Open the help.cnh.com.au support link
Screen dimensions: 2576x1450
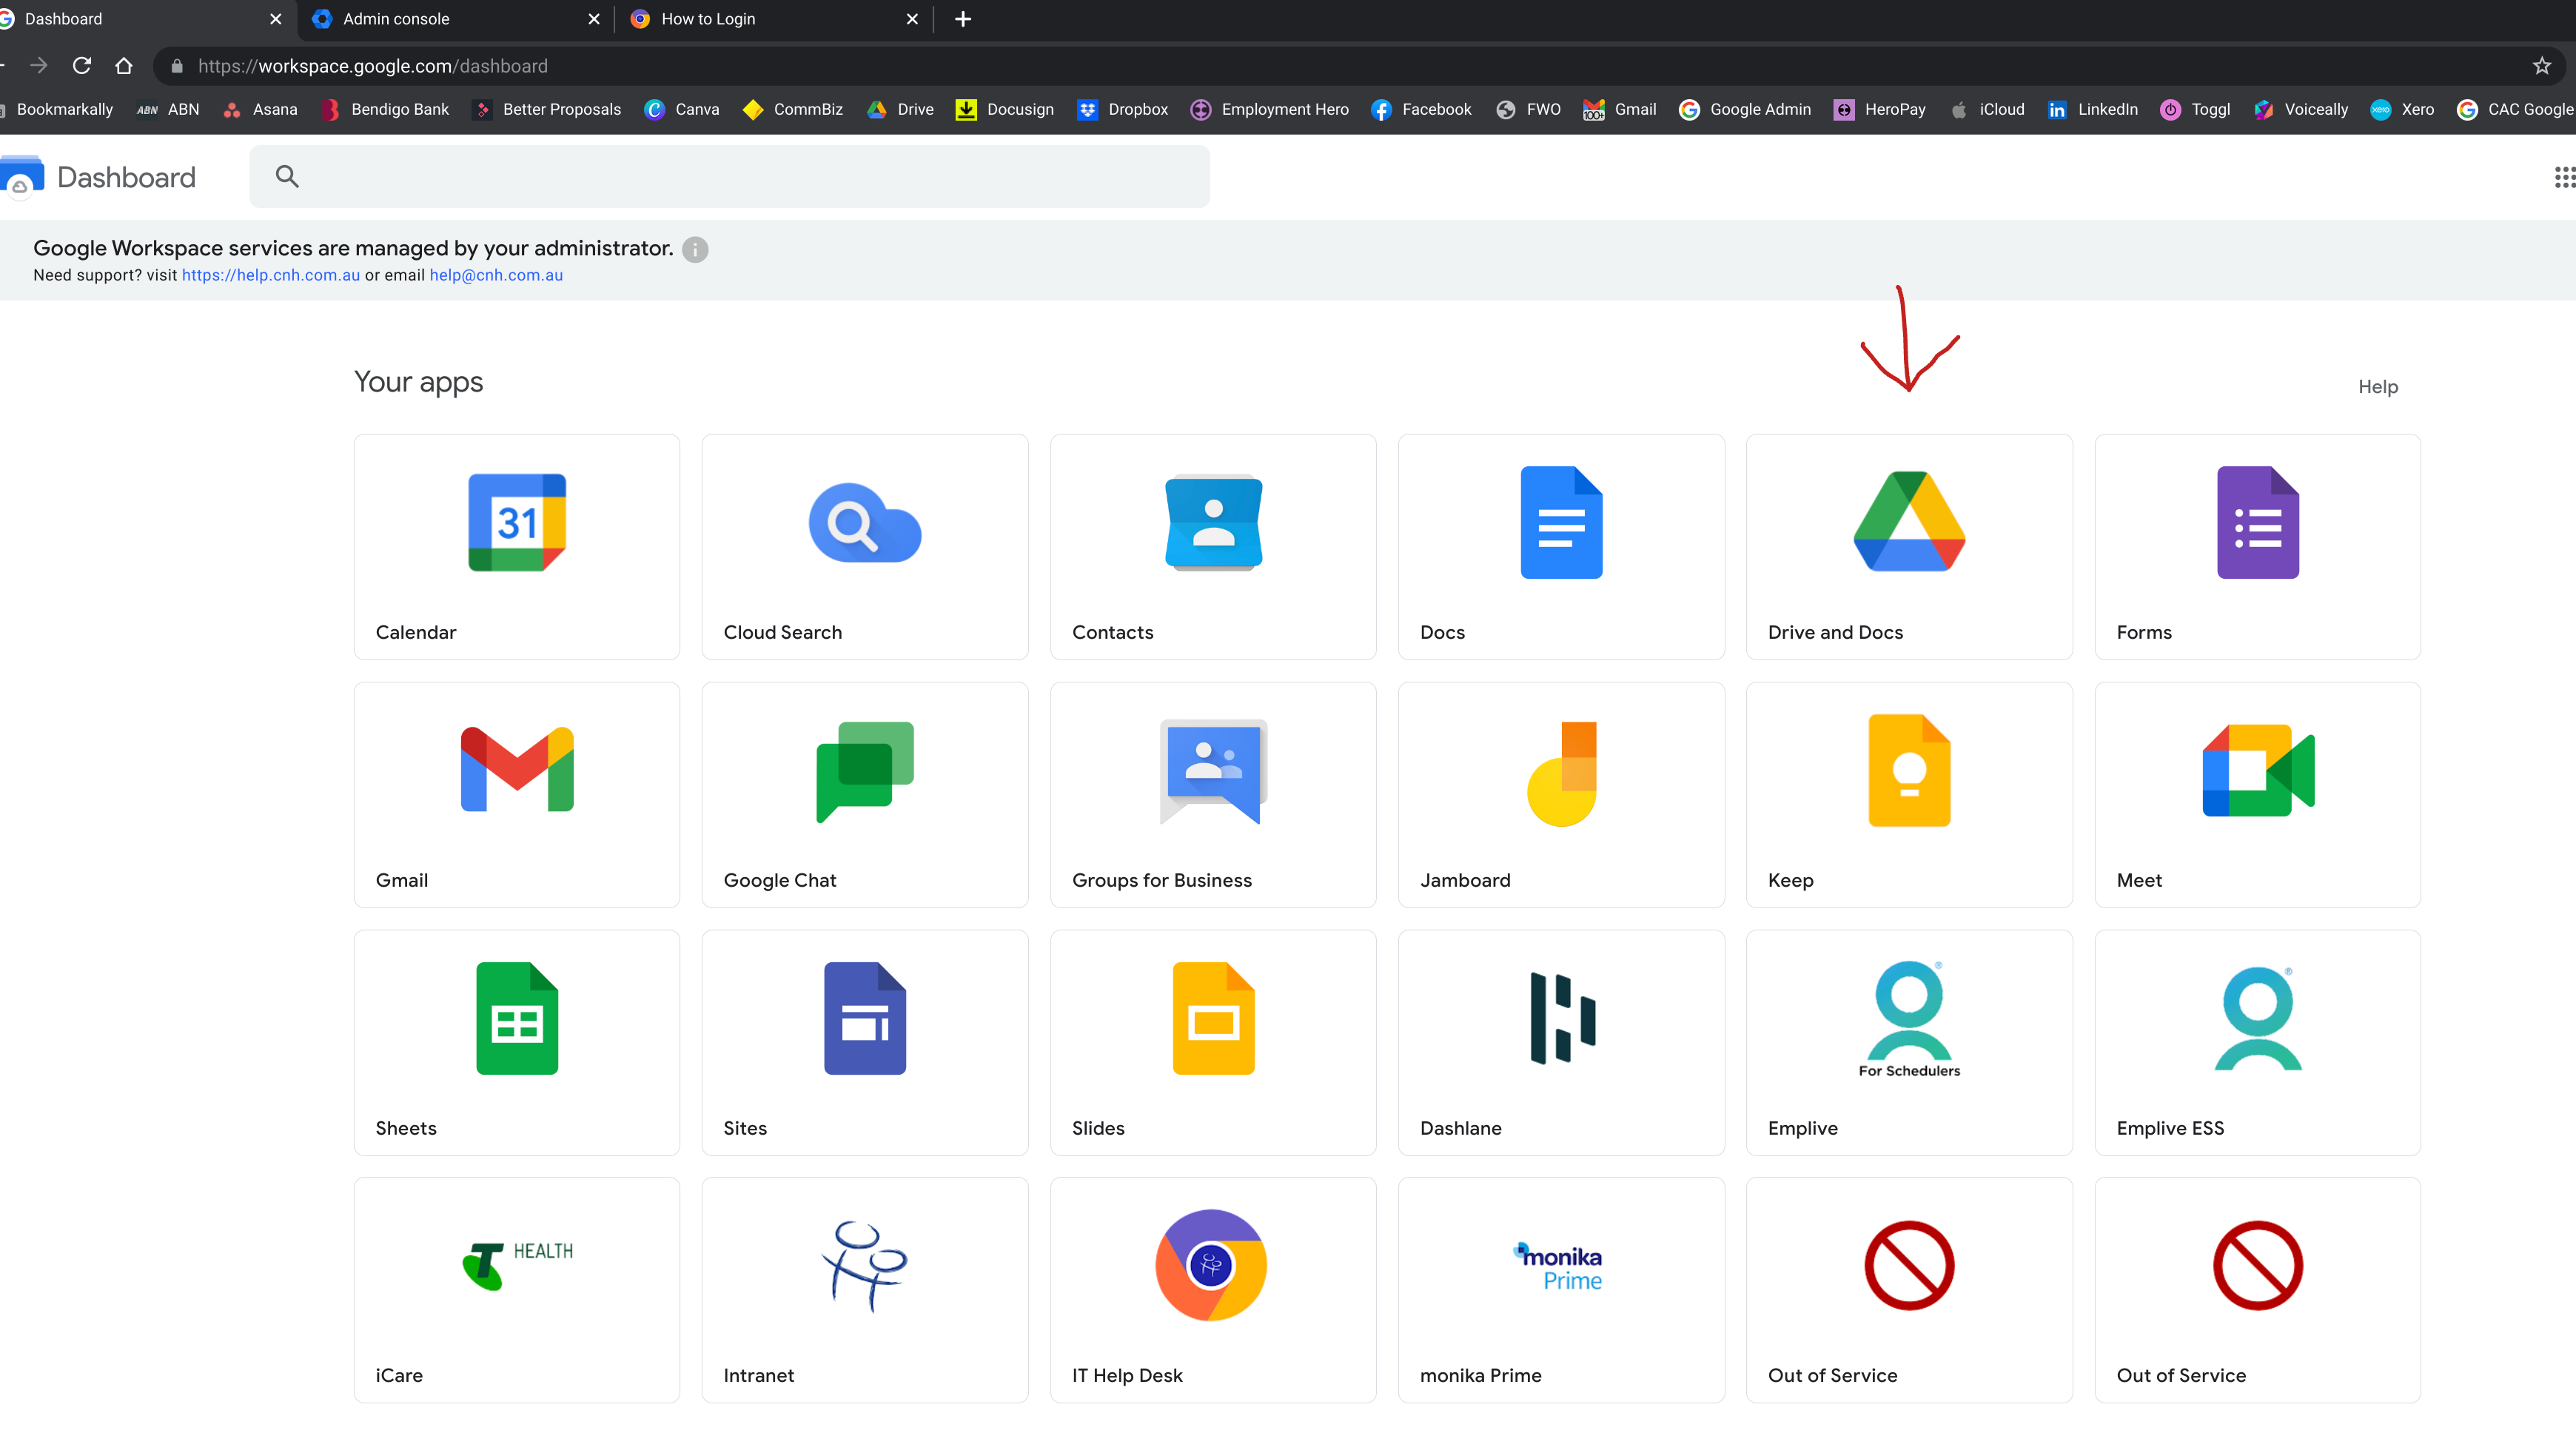click(270, 275)
